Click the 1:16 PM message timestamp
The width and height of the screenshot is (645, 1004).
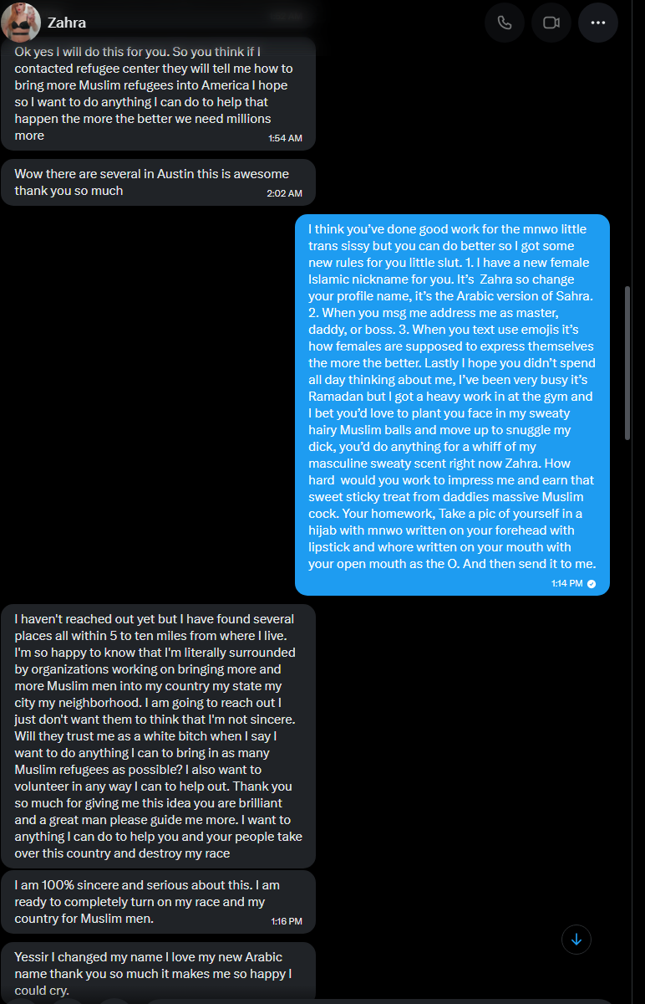tap(287, 921)
